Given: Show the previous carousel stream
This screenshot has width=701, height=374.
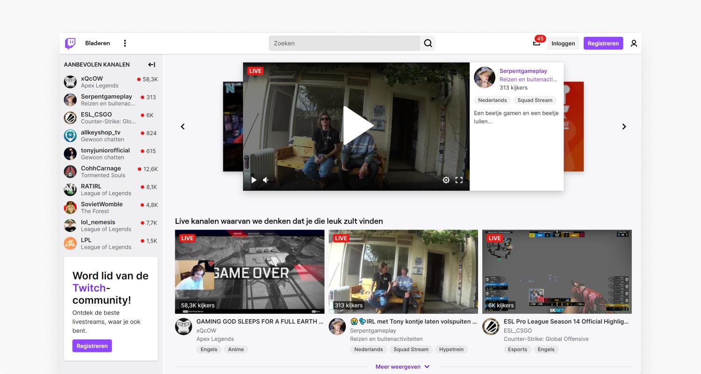Looking at the screenshot, I should coord(183,127).
